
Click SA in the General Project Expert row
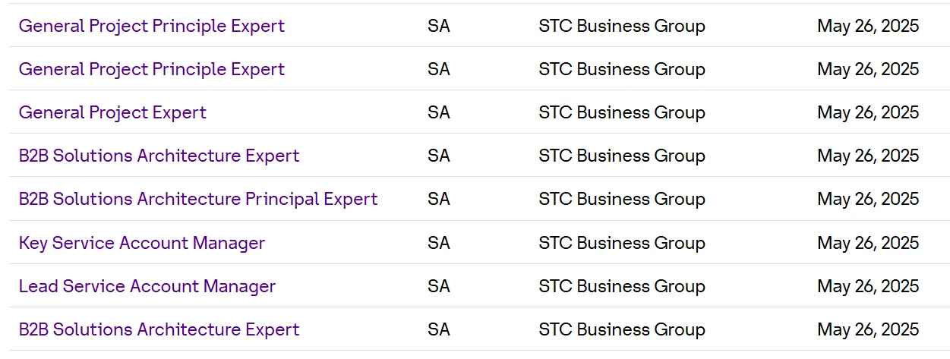pyautogui.click(x=439, y=112)
